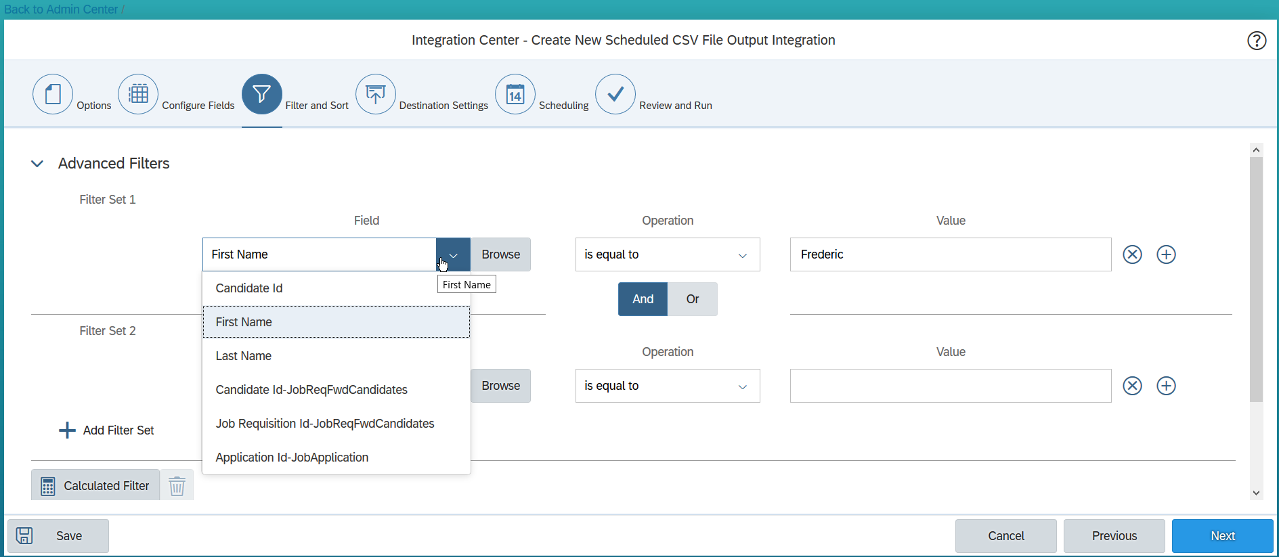The image size is (1279, 557).
Task: Open the Scheduling calendar icon
Action: (x=515, y=94)
